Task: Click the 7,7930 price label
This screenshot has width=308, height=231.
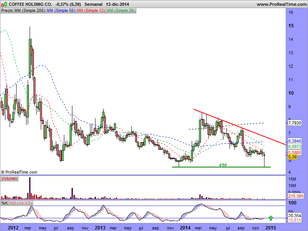Action: coord(295,123)
